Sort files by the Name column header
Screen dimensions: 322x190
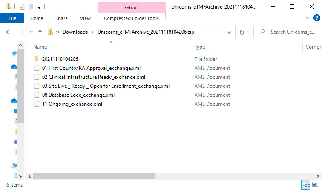point(40,47)
